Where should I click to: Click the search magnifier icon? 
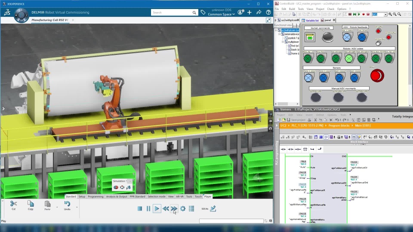pyautogui.click(x=194, y=12)
